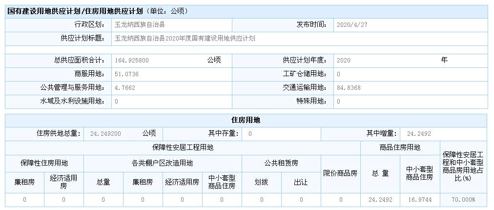Select the 工矿仓储用地 label
This screenshot has height=210, width=494.
pos(304,74)
